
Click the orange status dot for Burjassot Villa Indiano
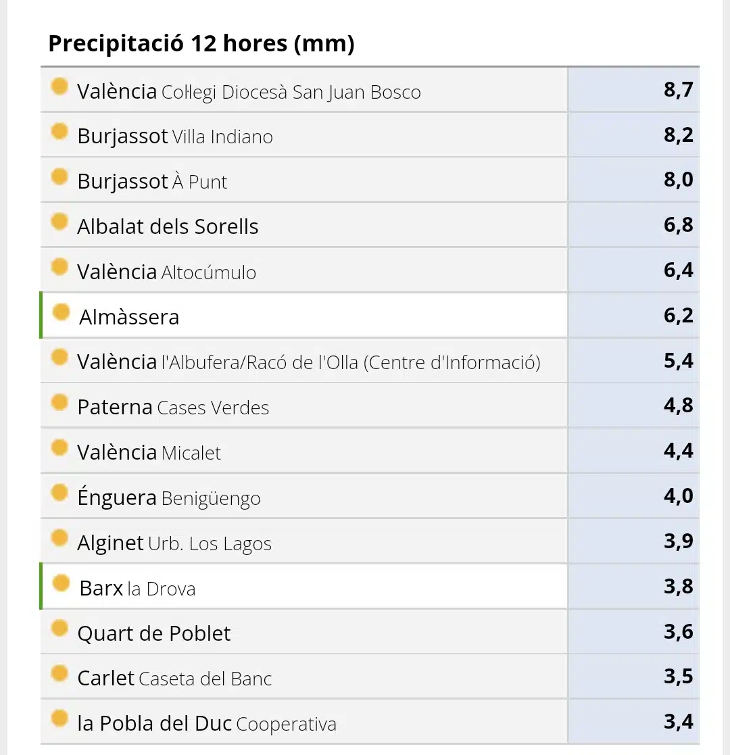59,131
